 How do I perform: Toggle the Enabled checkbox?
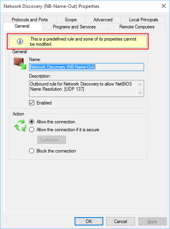coord(32,102)
